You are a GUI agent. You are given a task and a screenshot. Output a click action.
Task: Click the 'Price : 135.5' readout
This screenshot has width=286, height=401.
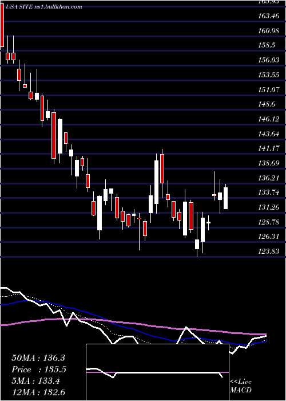tap(39, 369)
